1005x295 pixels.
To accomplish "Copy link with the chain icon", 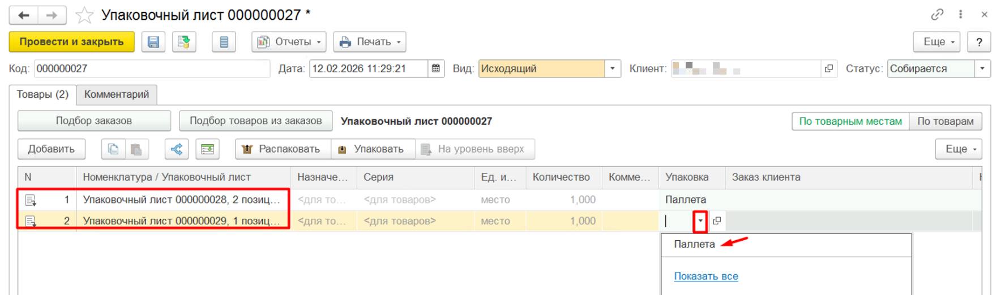I will [x=937, y=15].
